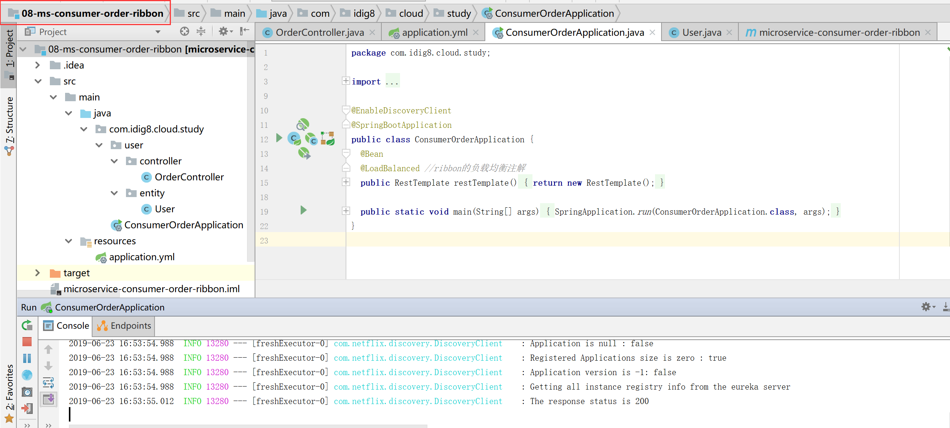Screen dimensions: 950x428
Task: Stop the running application with red square
Action: [x=27, y=342]
